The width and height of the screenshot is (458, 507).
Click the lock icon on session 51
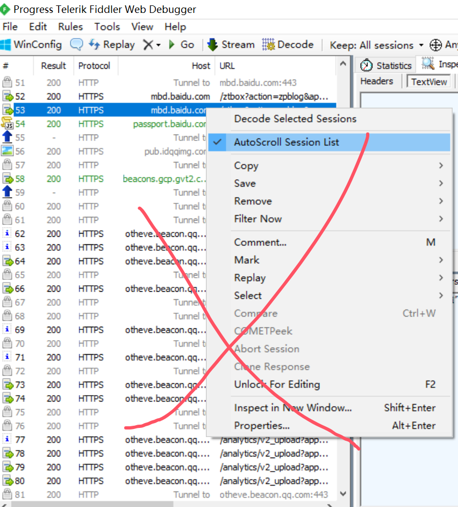(7, 82)
